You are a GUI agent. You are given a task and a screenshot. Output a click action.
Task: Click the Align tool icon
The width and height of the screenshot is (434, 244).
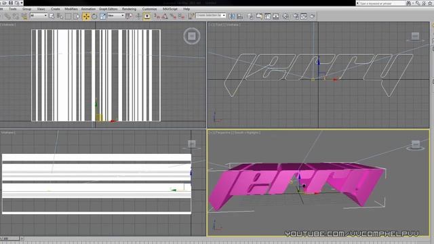click(x=240, y=16)
